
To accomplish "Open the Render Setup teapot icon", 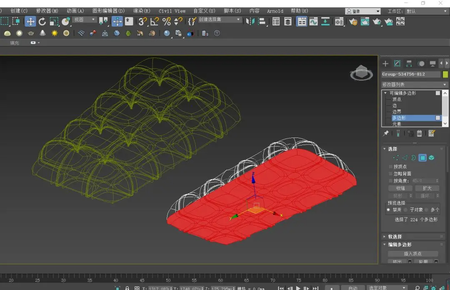I will pyautogui.click(x=353, y=21).
